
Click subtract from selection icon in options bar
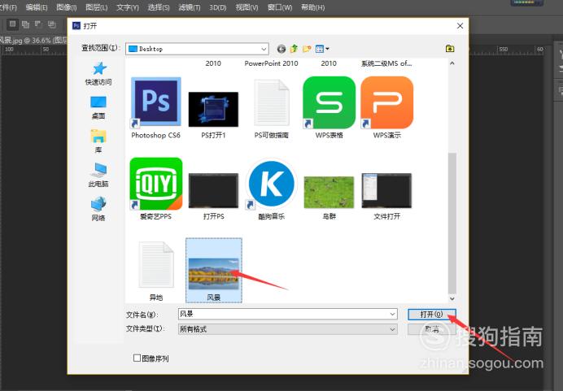(38, 24)
